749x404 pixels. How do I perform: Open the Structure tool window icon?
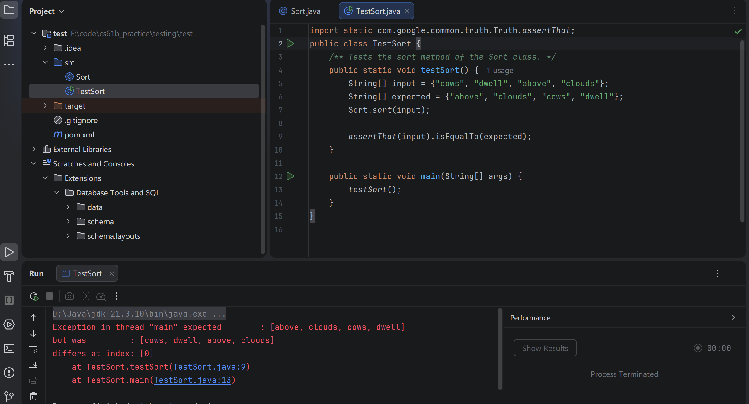coord(9,40)
